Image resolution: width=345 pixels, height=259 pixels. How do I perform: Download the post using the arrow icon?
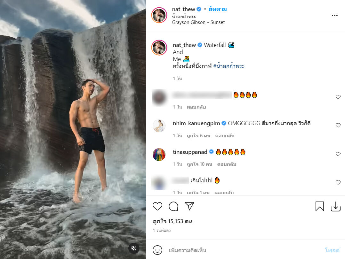pyautogui.click(x=335, y=207)
